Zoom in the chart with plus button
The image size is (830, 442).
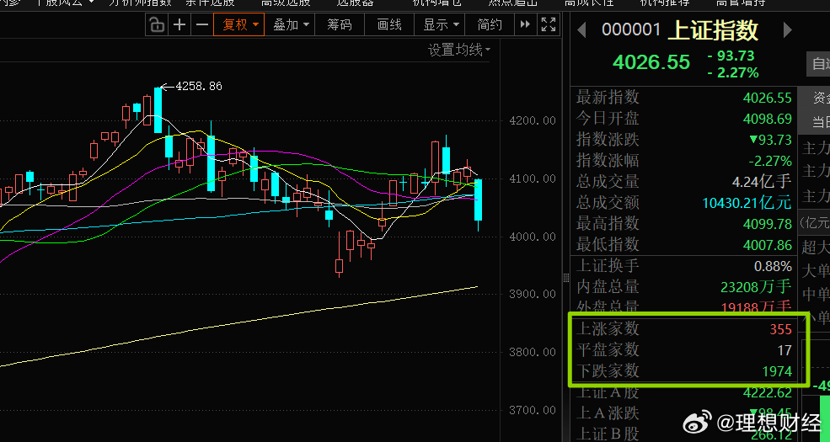tap(179, 24)
